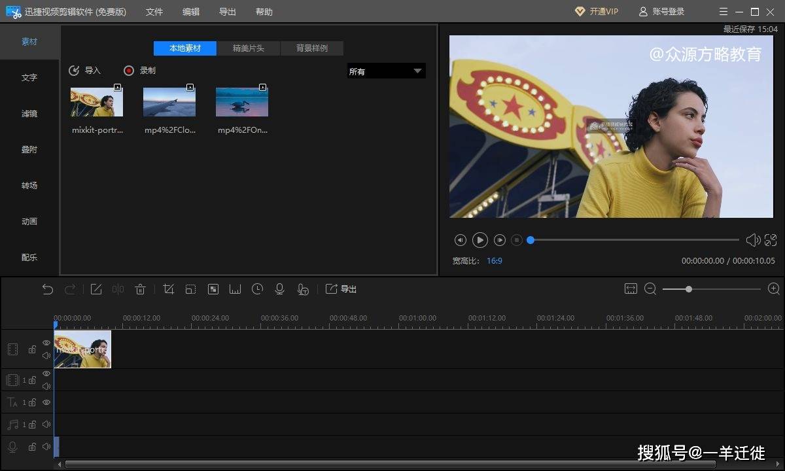Stop the preview playback

click(517, 240)
